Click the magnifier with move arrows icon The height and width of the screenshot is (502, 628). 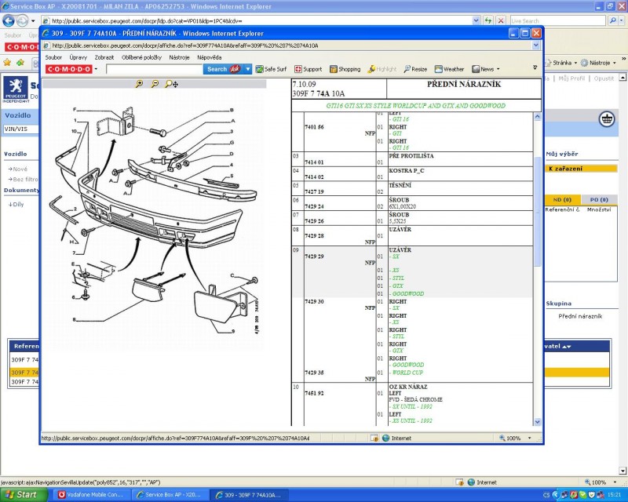coord(170,84)
